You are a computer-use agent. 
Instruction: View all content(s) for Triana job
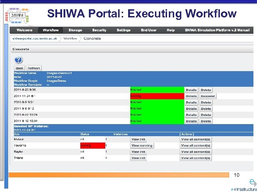click(x=196, y=158)
